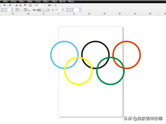Click the upper duplicate distance field 5.0 mm
166x124 pixels.
click(74, 9)
